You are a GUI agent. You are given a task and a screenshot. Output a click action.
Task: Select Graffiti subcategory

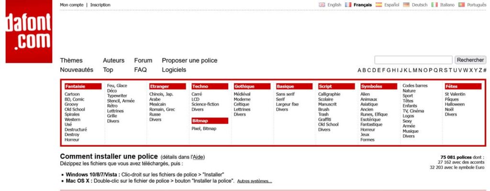point(325,119)
